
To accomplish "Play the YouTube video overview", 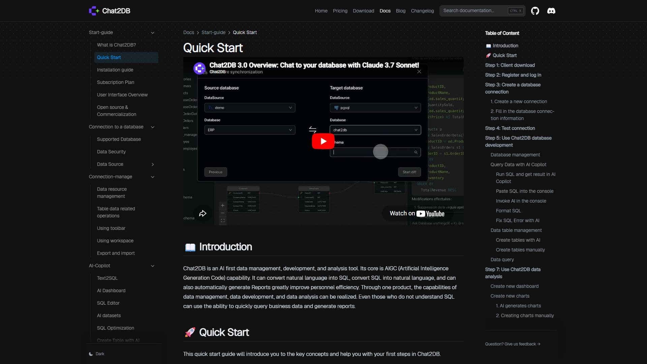I will [x=323, y=141].
